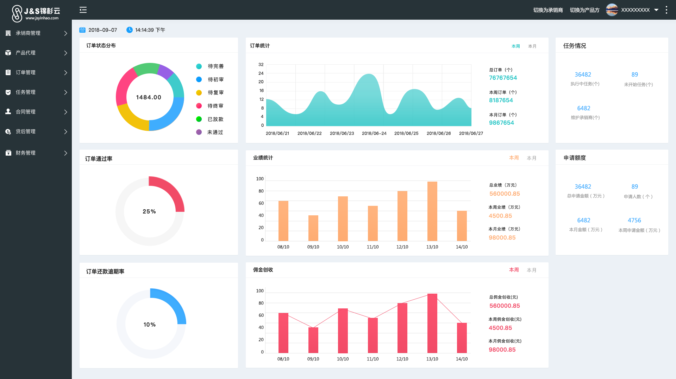Click the yellow 待复审 legend color dot
Screen dimensions: 676x379
pyautogui.click(x=199, y=93)
